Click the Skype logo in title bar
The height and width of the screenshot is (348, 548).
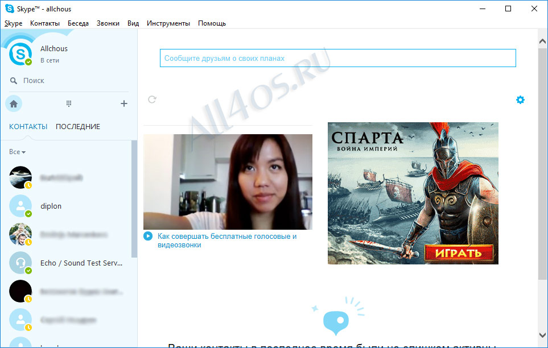pos(10,9)
